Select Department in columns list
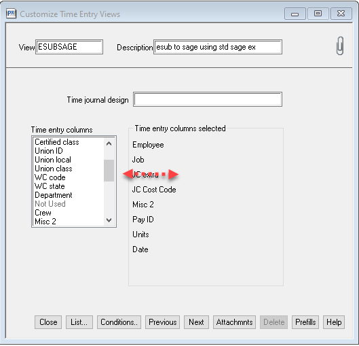The height and width of the screenshot is (346, 359). 54,195
